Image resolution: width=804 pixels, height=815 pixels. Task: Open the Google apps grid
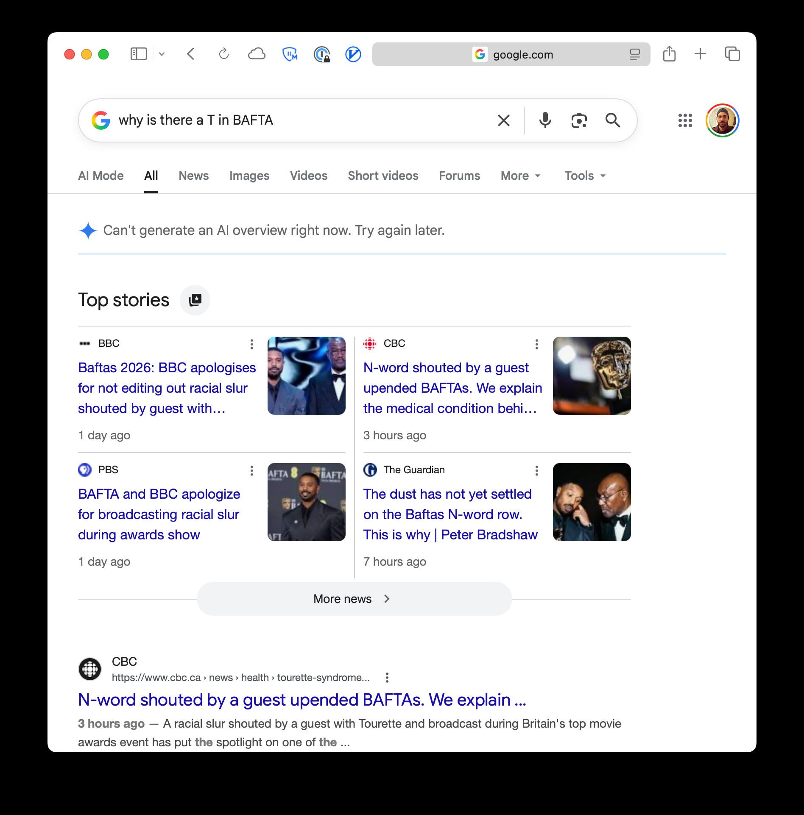(x=685, y=120)
